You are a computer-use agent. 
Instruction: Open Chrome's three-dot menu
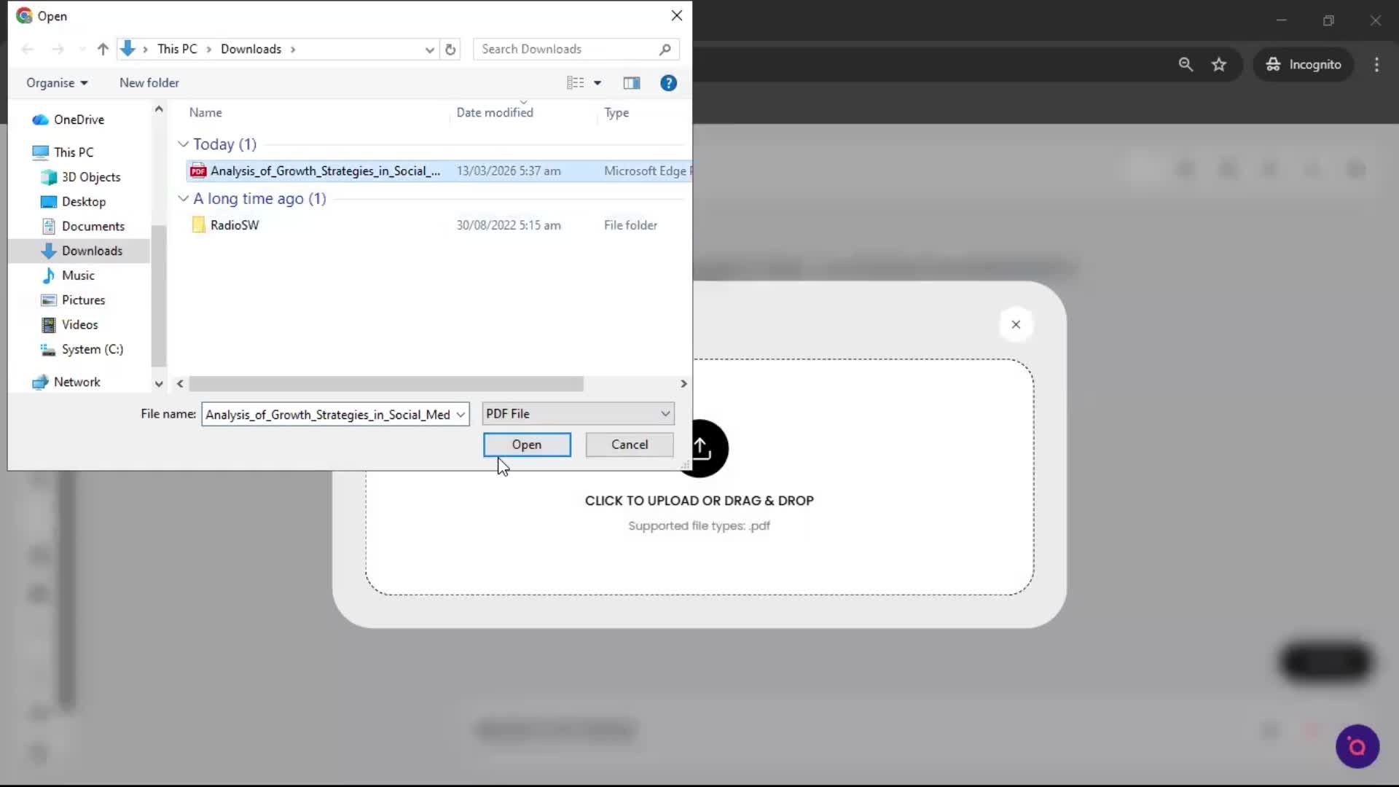(1376, 64)
